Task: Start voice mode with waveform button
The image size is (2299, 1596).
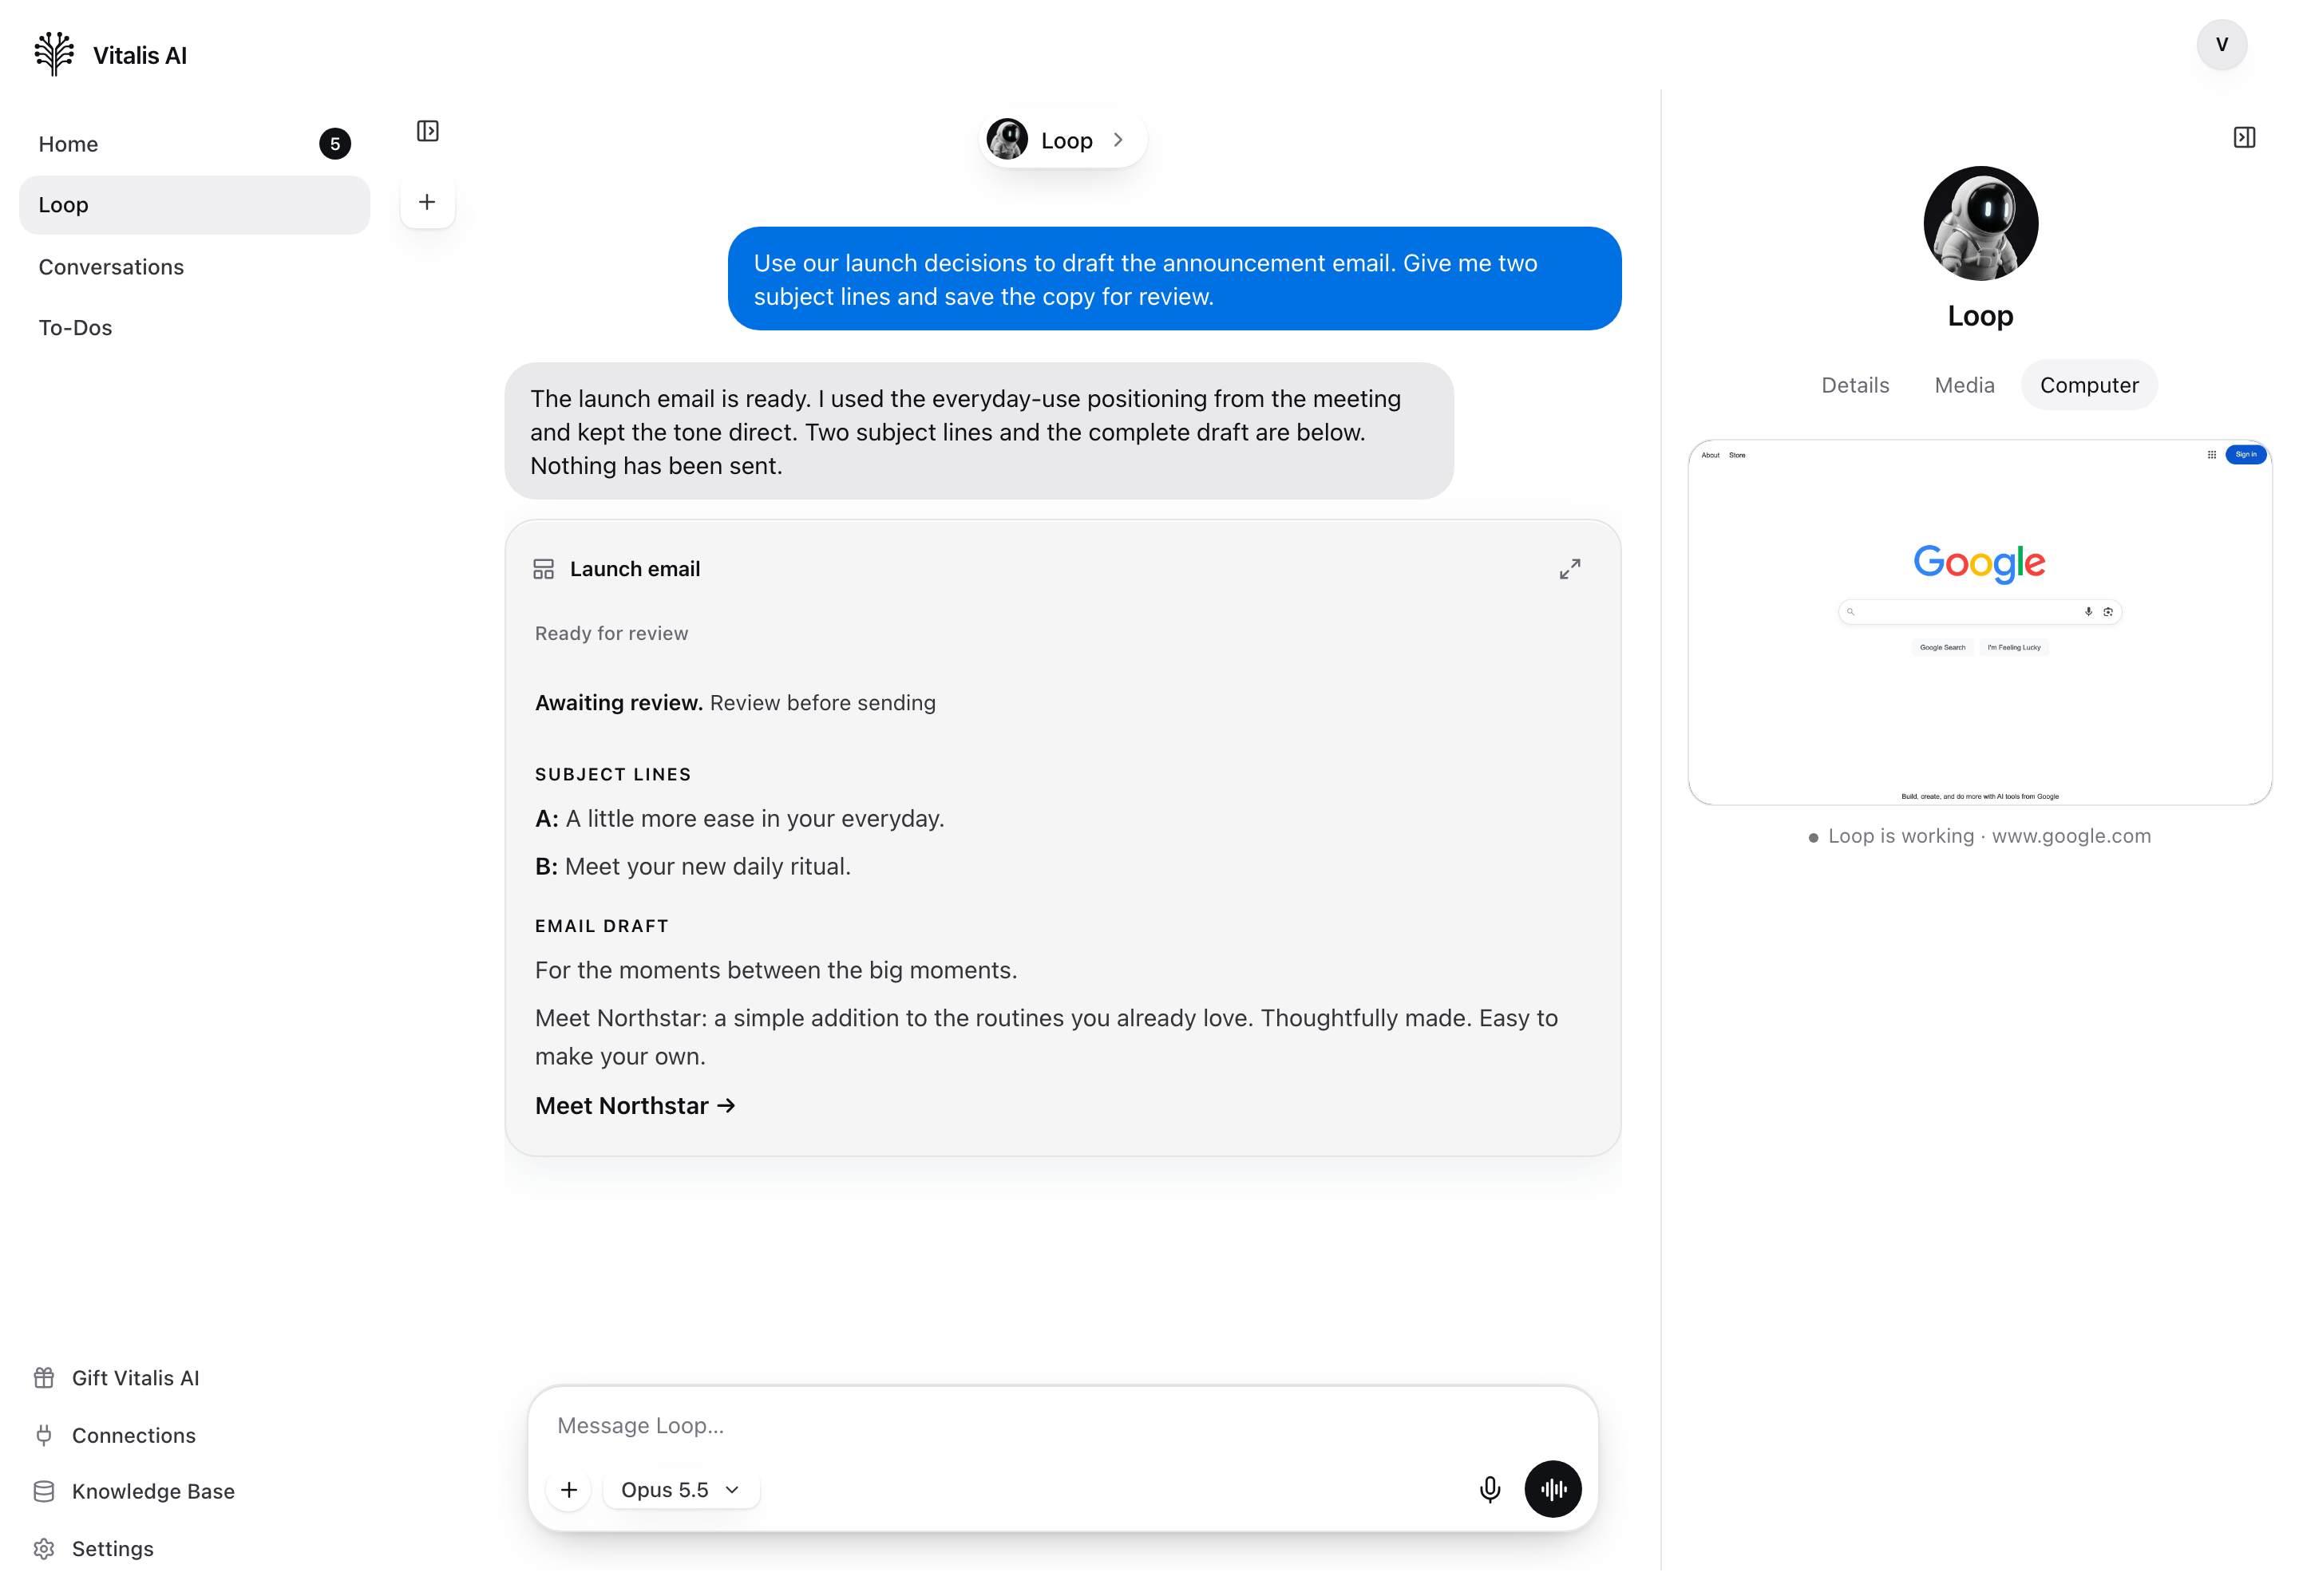Action: [x=1553, y=1489]
